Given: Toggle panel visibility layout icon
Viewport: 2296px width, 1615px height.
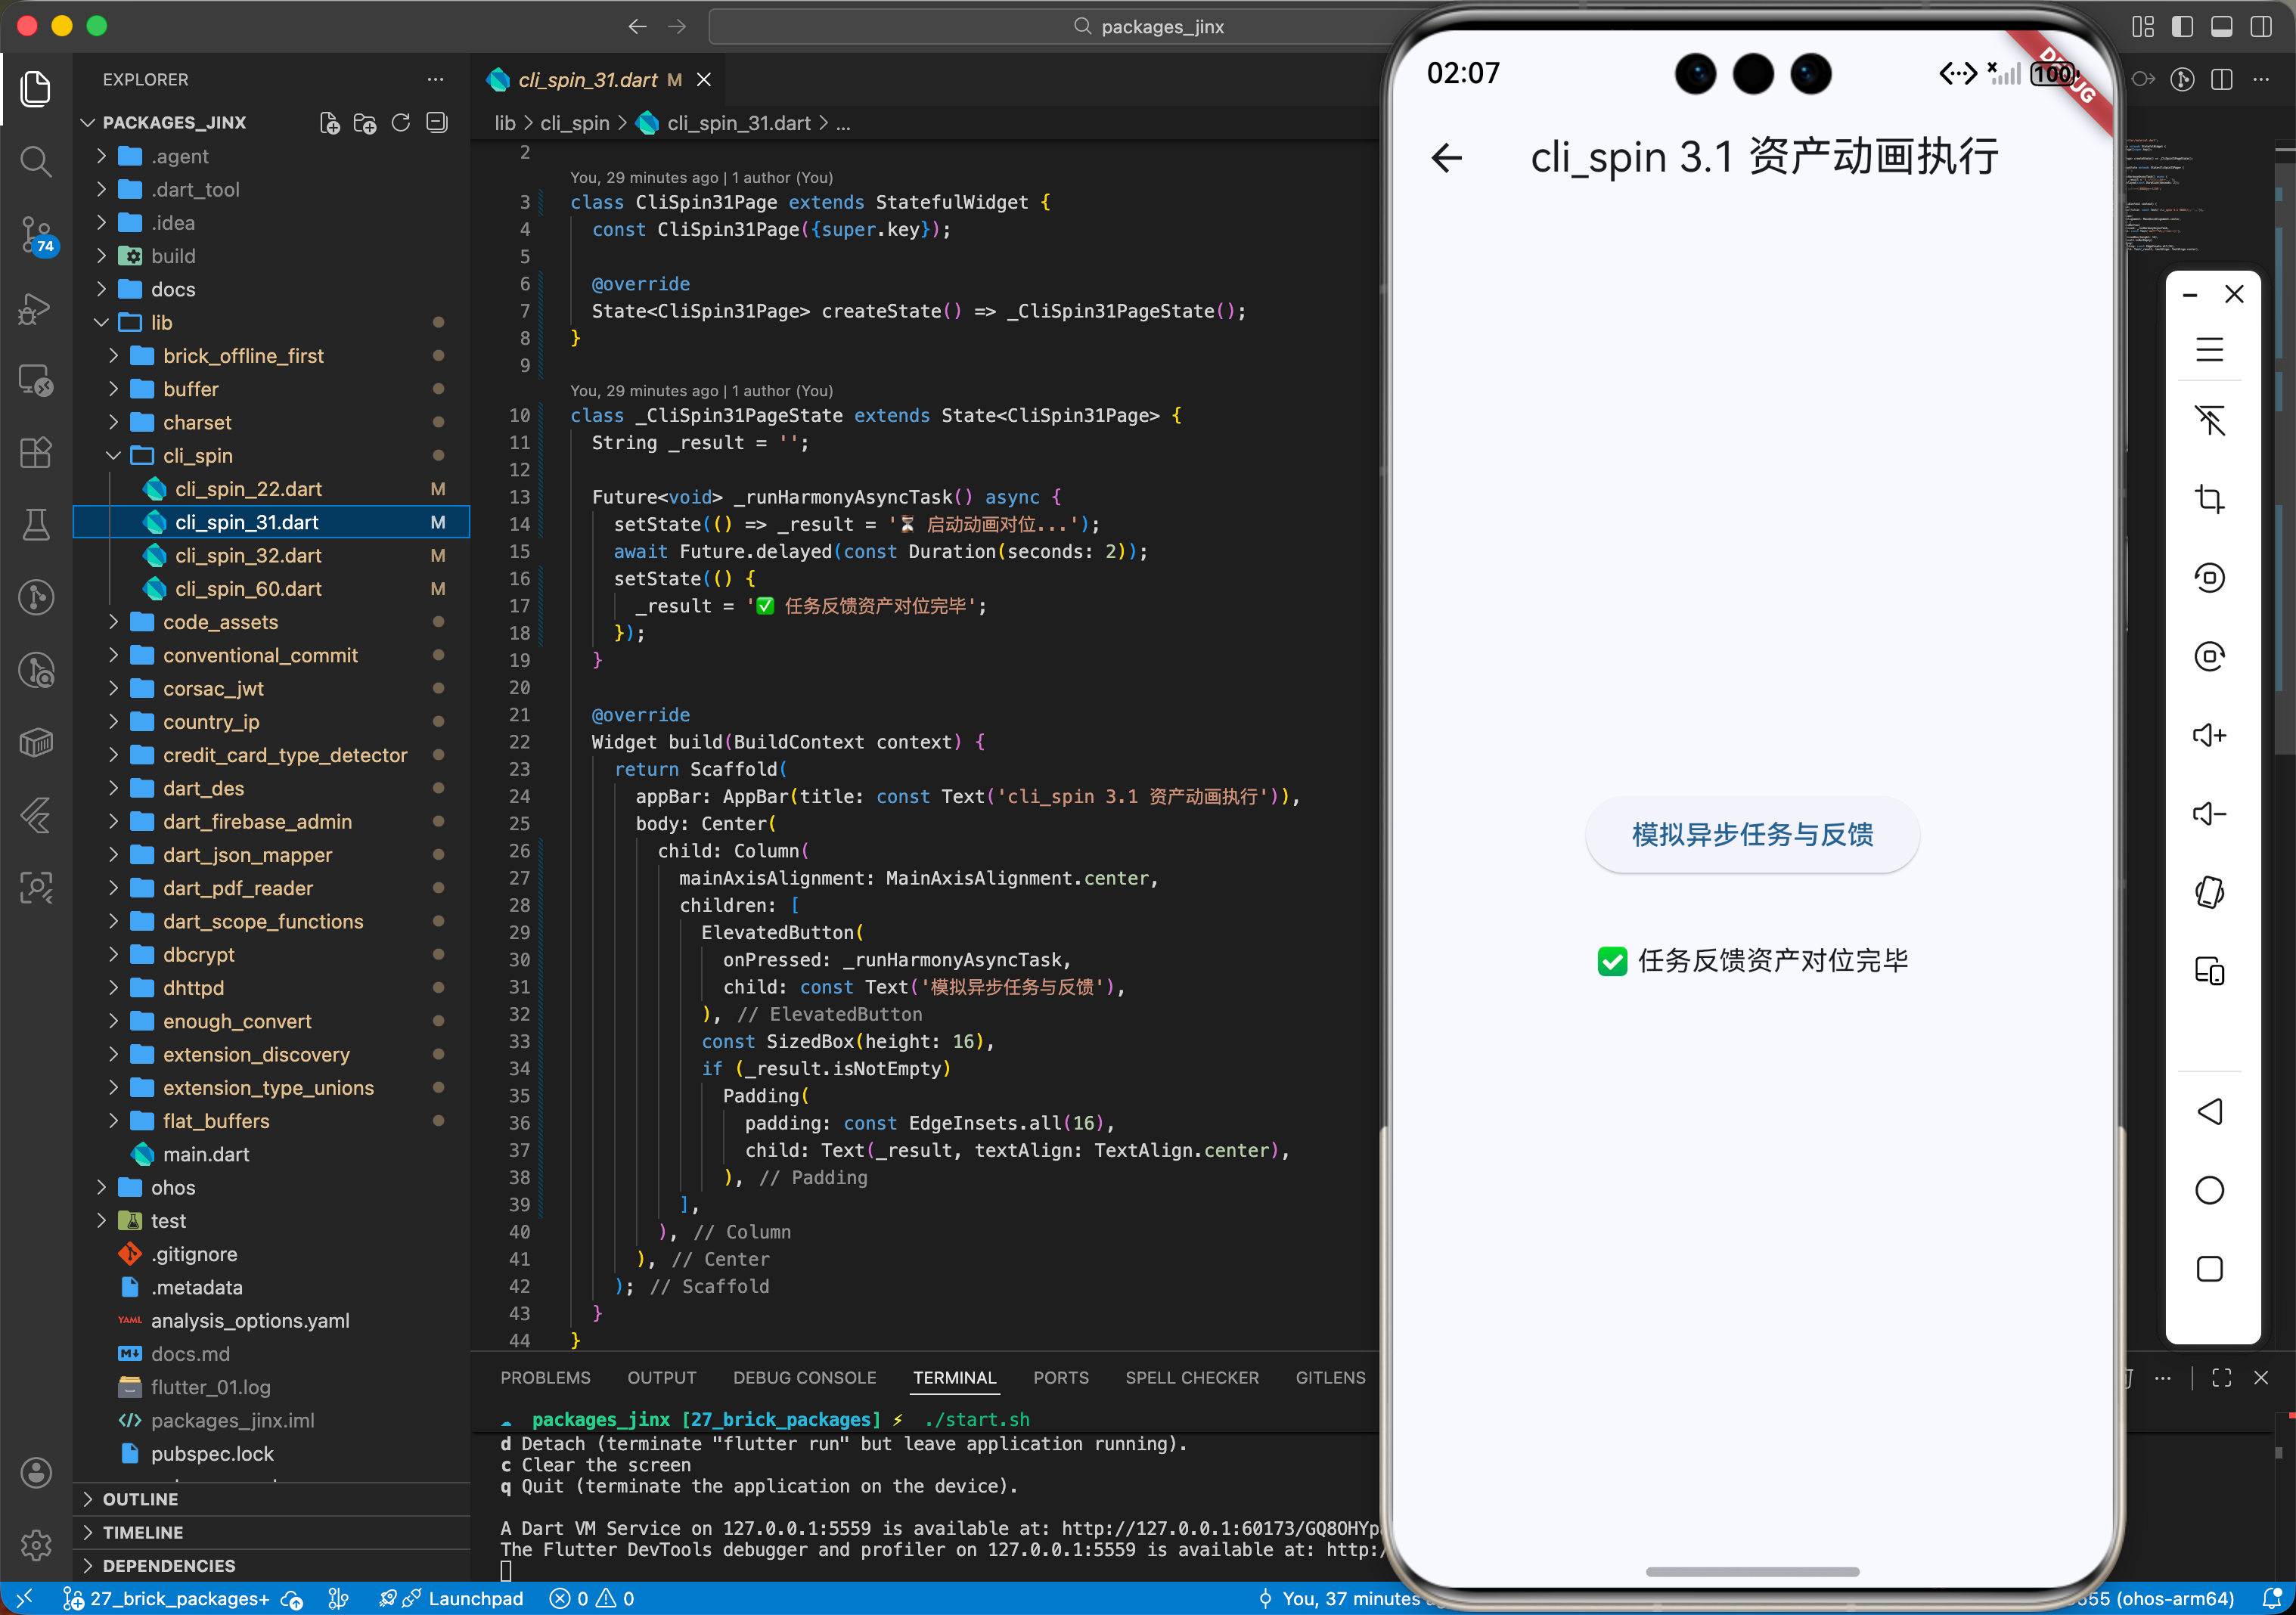Looking at the screenshot, I should coord(2221,26).
